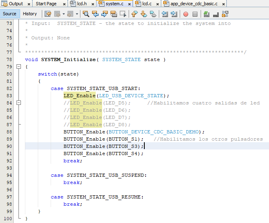This screenshot has height=223, width=269.
Task: Click SYSTEM_STATE_USB_RESUME case label
Action: [104, 197]
